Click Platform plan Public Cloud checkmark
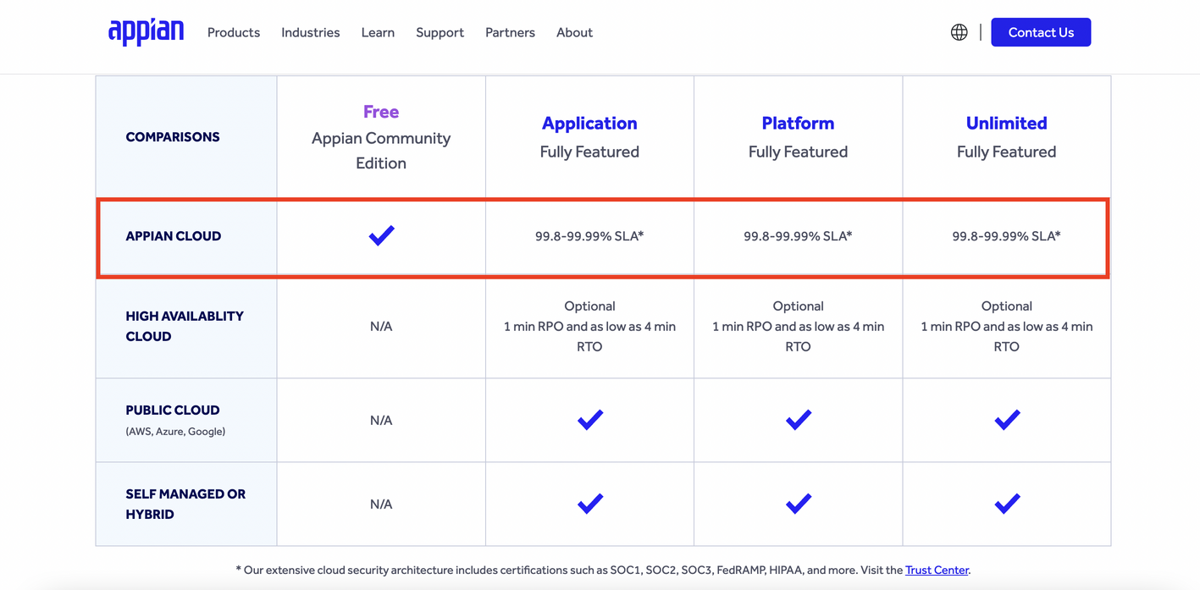 click(x=798, y=420)
